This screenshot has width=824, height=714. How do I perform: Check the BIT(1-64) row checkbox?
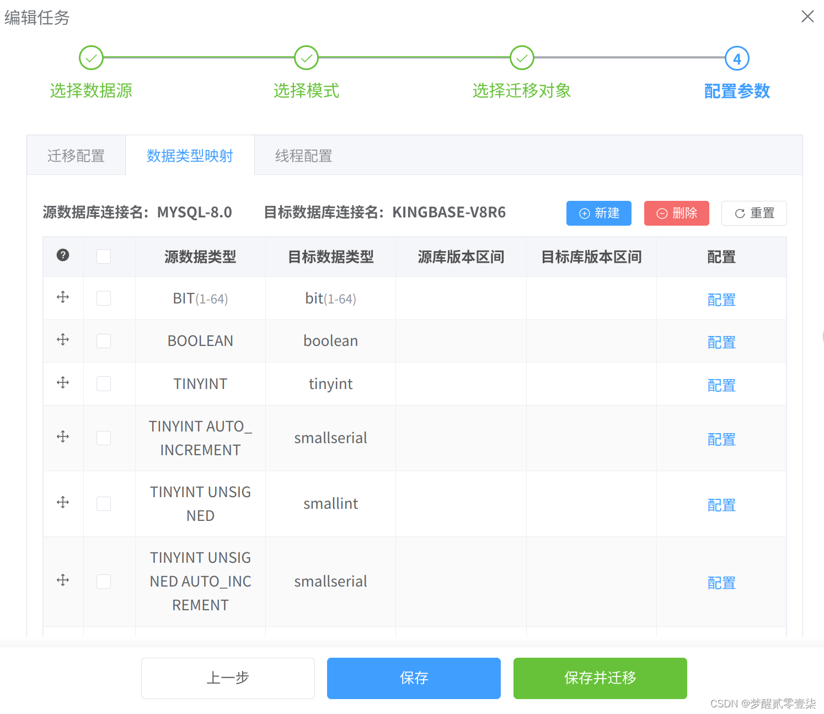pyautogui.click(x=104, y=299)
